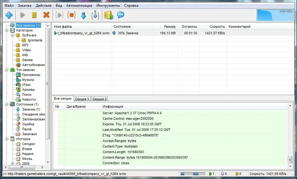Screen dimensions: 297x179
Task: Switch to the Секция 2 tab
Action: pyautogui.click(x=100, y=99)
